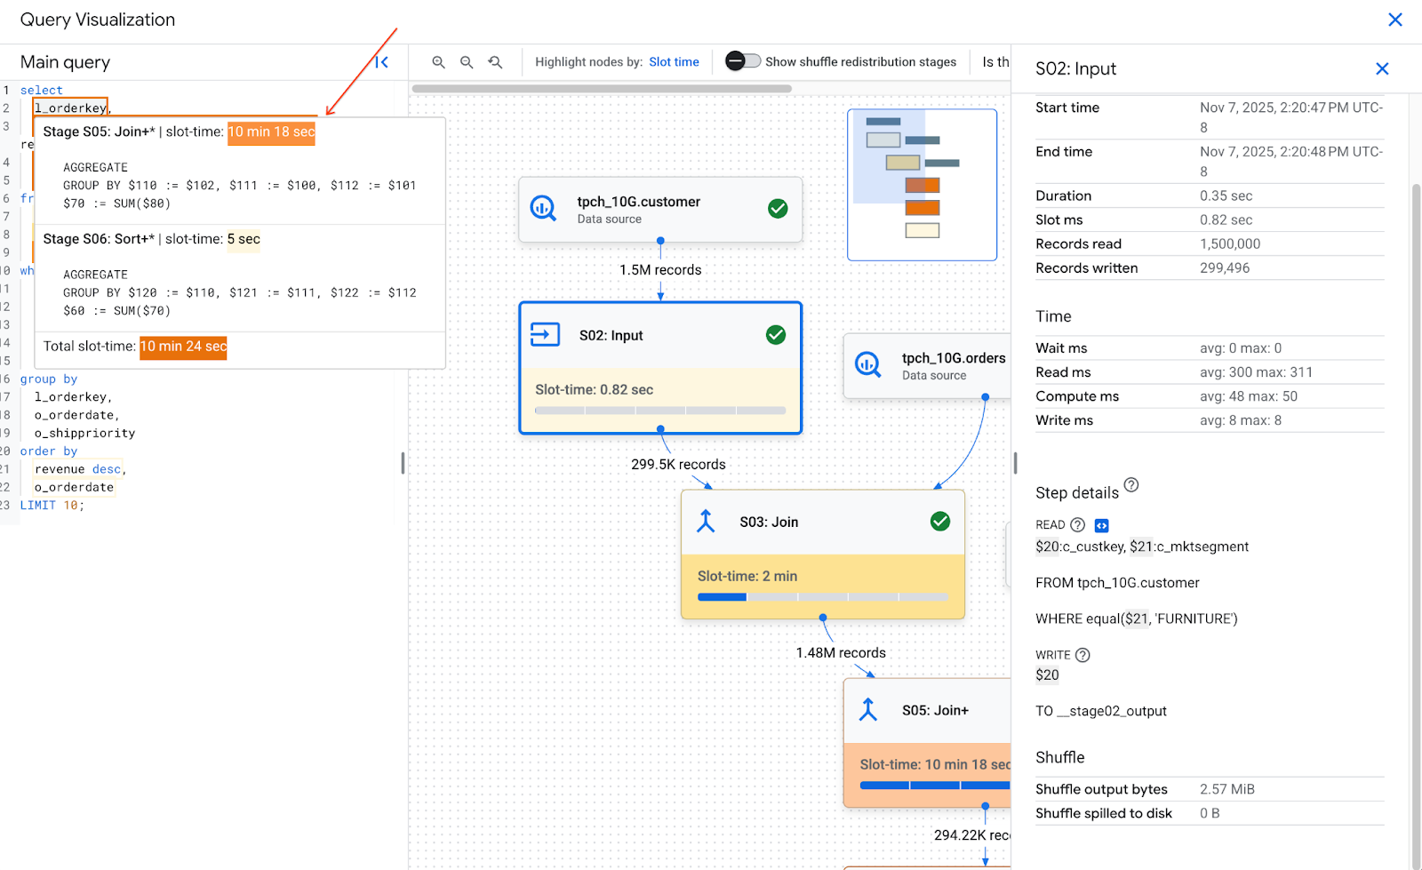Zoom in on the query graph
Image resolution: width=1422 pixels, height=870 pixels.
point(438,61)
